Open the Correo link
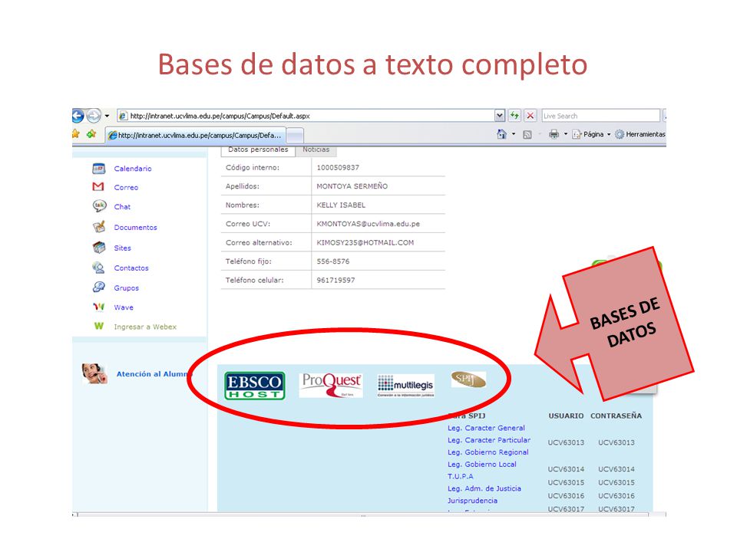 tap(126, 187)
